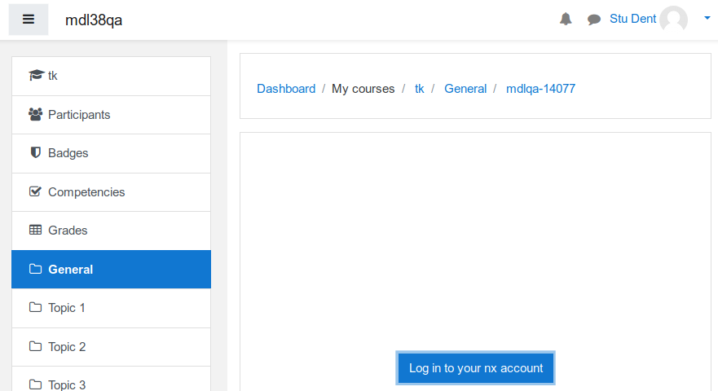Click the Grades table icon
Viewport: 718px width, 391px height.
(35, 230)
